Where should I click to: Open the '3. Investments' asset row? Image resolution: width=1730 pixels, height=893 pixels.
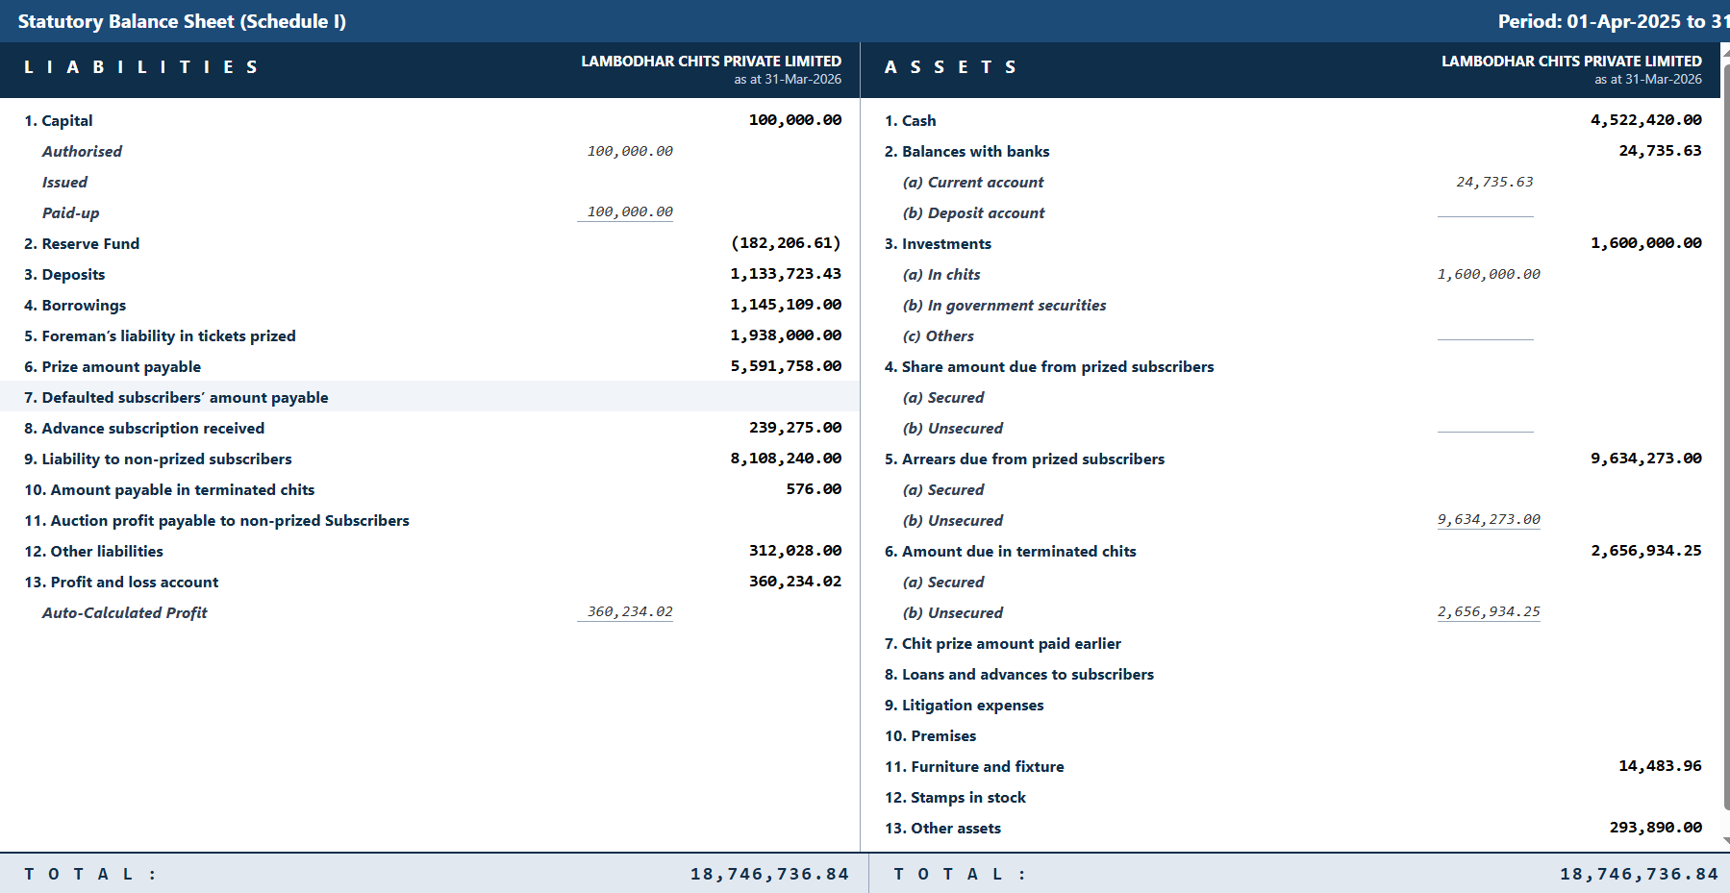[x=1291, y=243]
